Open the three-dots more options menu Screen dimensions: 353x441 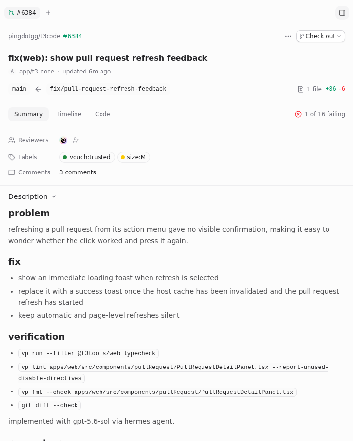tap(288, 36)
